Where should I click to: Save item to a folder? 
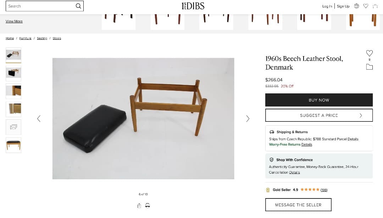[x=369, y=67]
